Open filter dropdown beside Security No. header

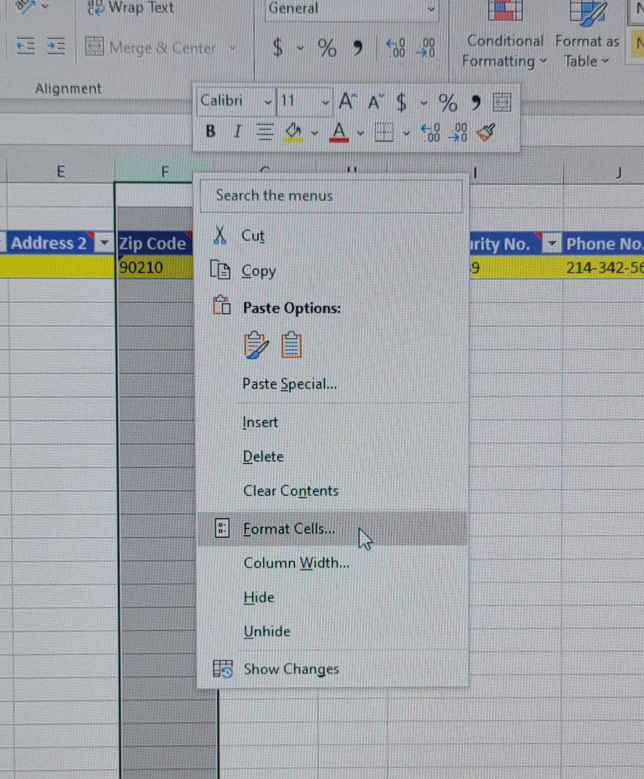[551, 244]
